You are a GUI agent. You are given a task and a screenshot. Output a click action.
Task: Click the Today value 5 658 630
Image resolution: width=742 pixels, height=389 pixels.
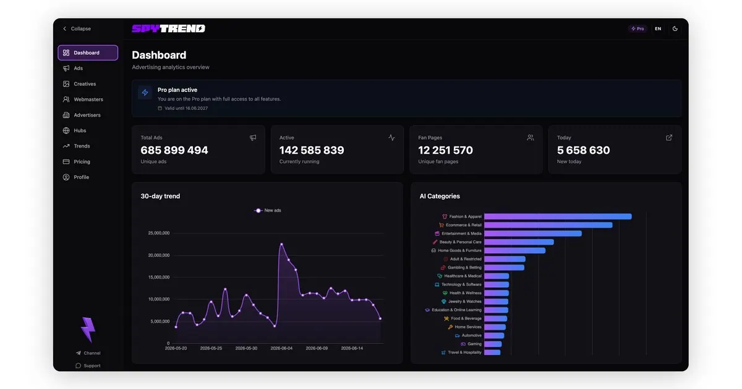click(x=583, y=150)
